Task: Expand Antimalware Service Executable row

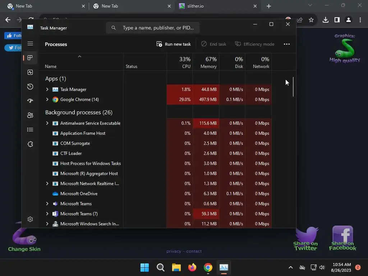Action: 47,123
